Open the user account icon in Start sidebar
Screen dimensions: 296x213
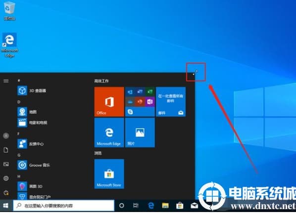tap(6, 135)
